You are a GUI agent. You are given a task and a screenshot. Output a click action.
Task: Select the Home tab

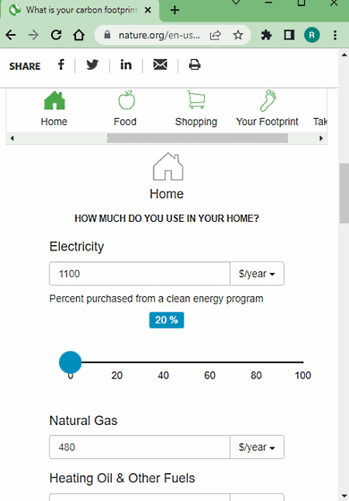(54, 109)
